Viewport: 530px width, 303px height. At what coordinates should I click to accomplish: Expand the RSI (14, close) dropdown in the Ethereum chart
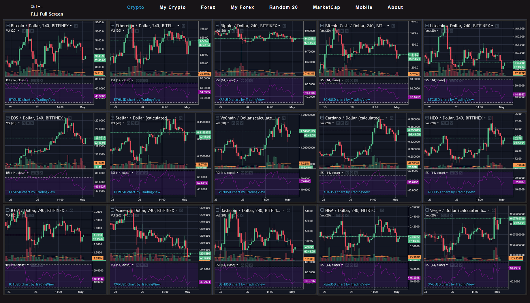point(133,80)
